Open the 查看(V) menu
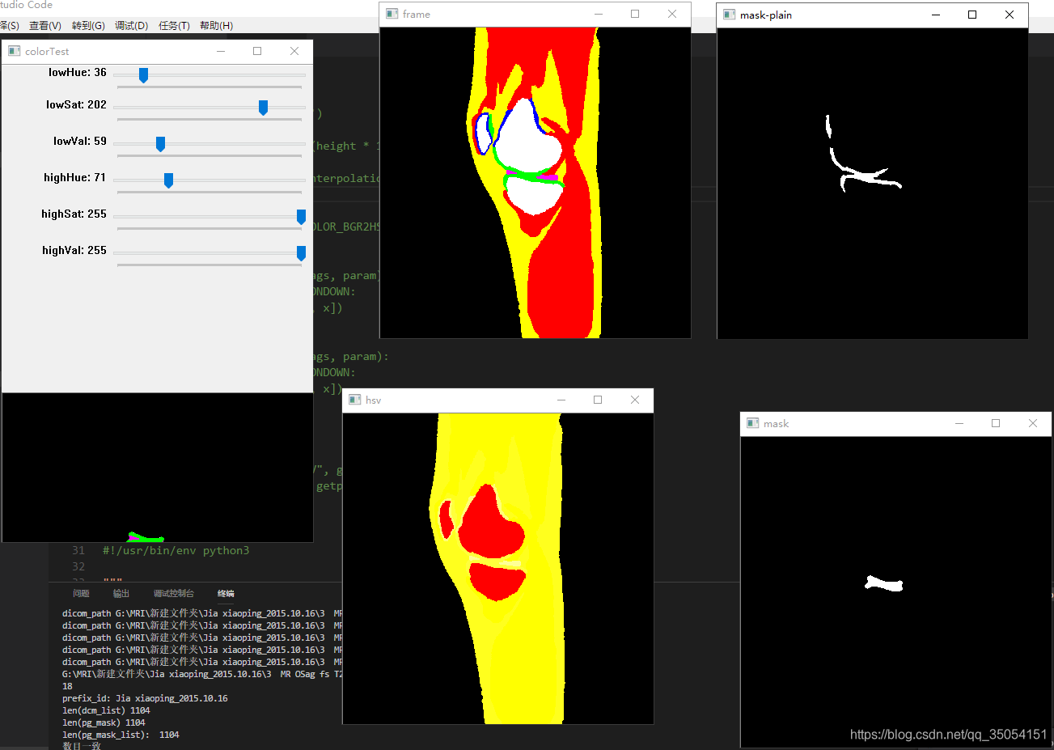This screenshot has width=1054, height=750. pyautogui.click(x=44, y=25)
